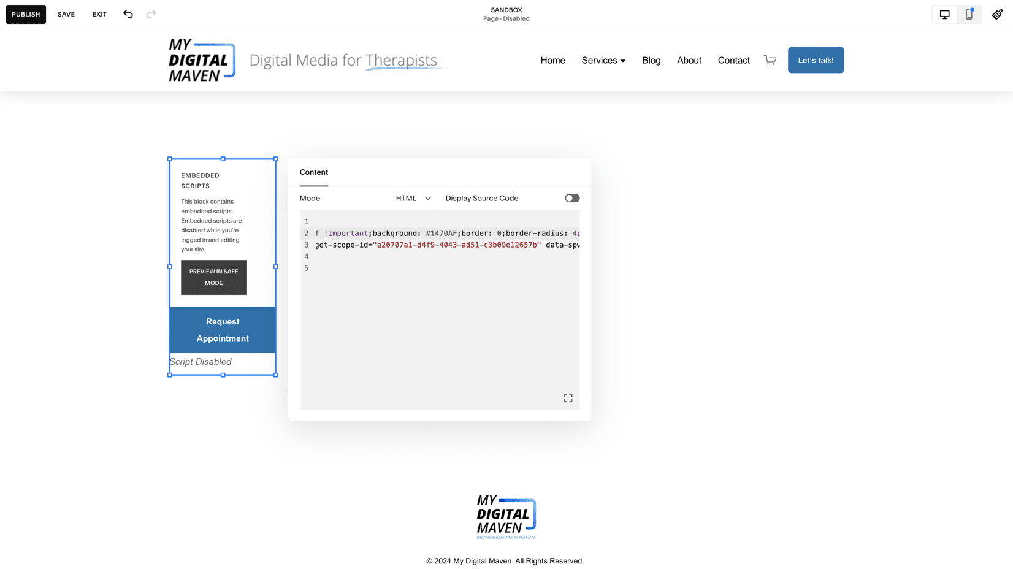Open Site Styles with the paintbrush icon
This screenshot has width=1013, height=569.
tap(997, 13)
